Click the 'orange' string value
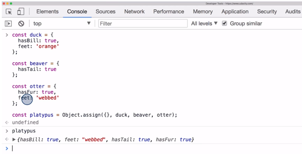This screenshot has height=154, width=302. 47,46
